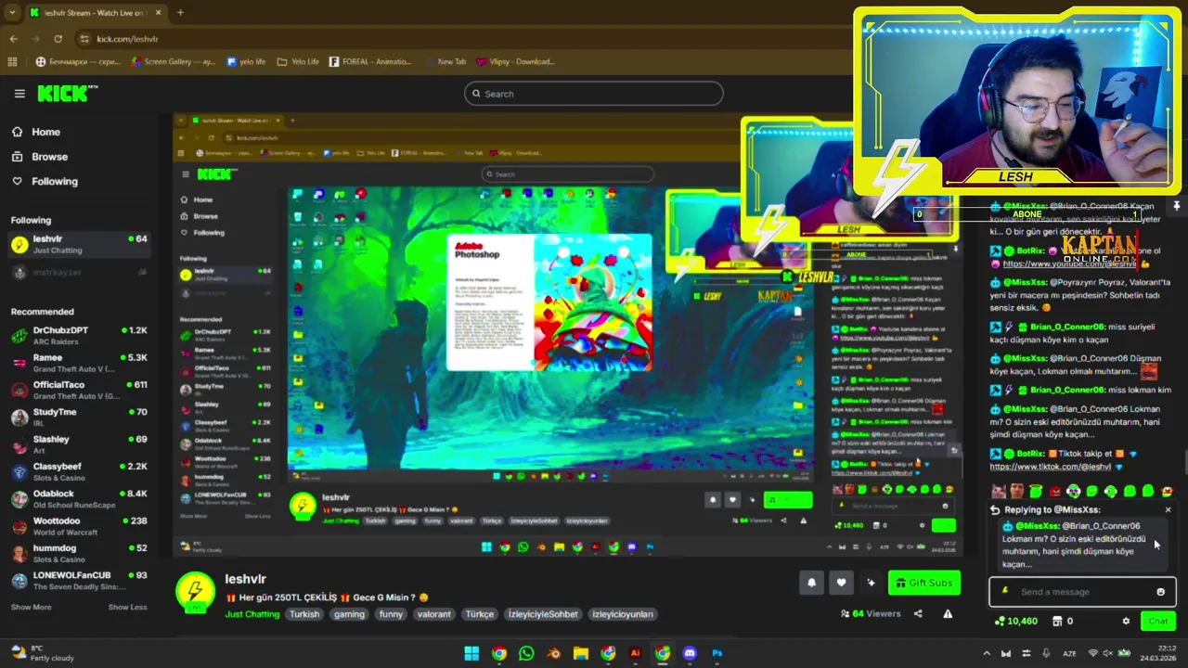This screenshot has width=1188, height=668.
Task: Open leshvlr channel in Following list
Action: click(79, 244)
